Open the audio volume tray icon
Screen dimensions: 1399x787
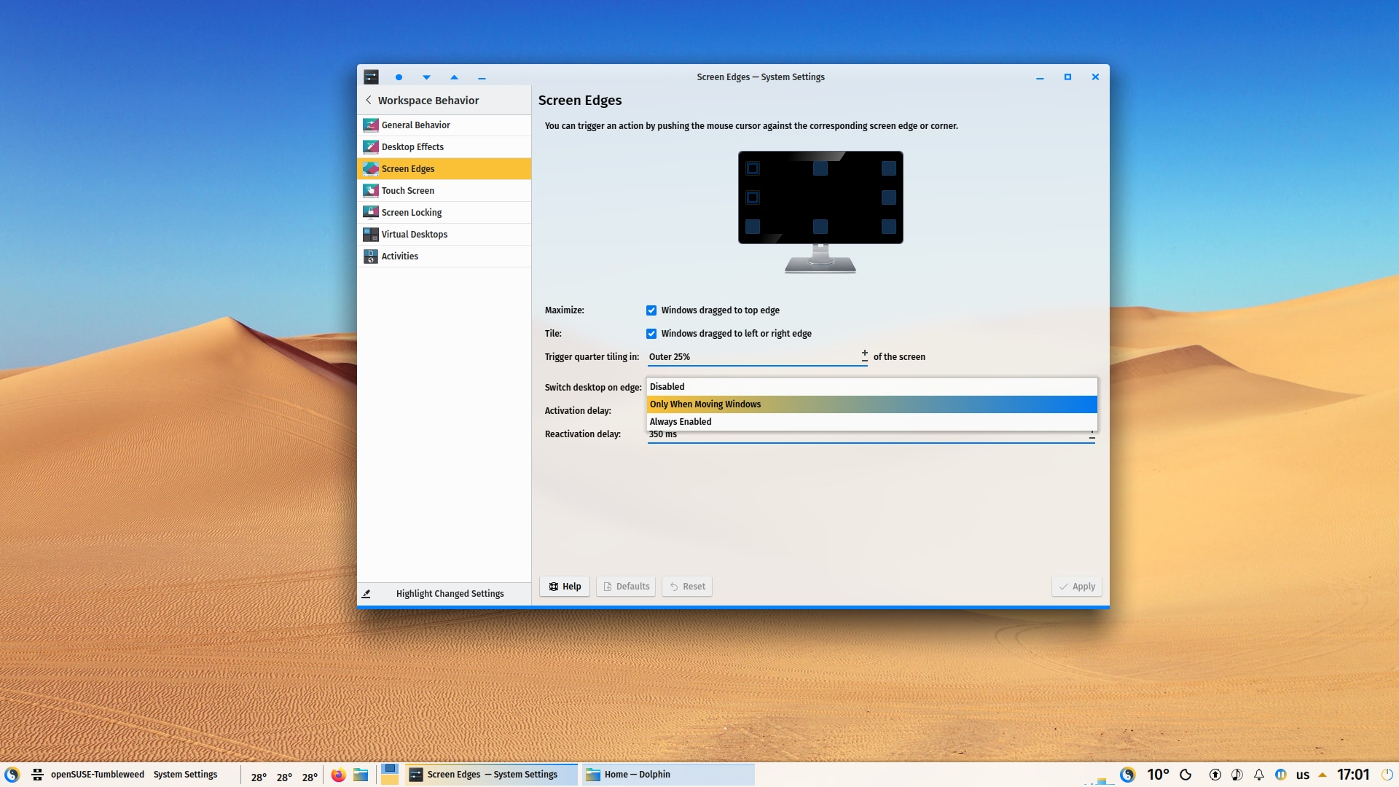click(1237, 775)
